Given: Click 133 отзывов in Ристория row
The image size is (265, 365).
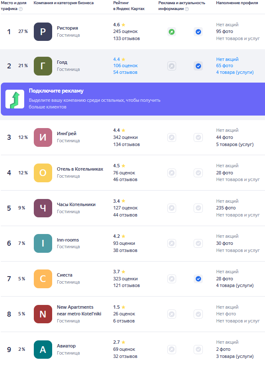Looking at the screenshot, I should pyautogui.click(x=126, y=39).
